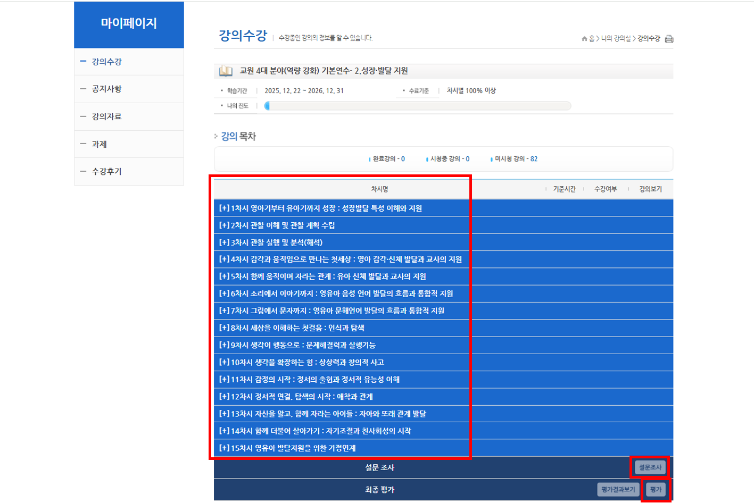Open 강의수강 in the sidebar menu

[107, 62]
